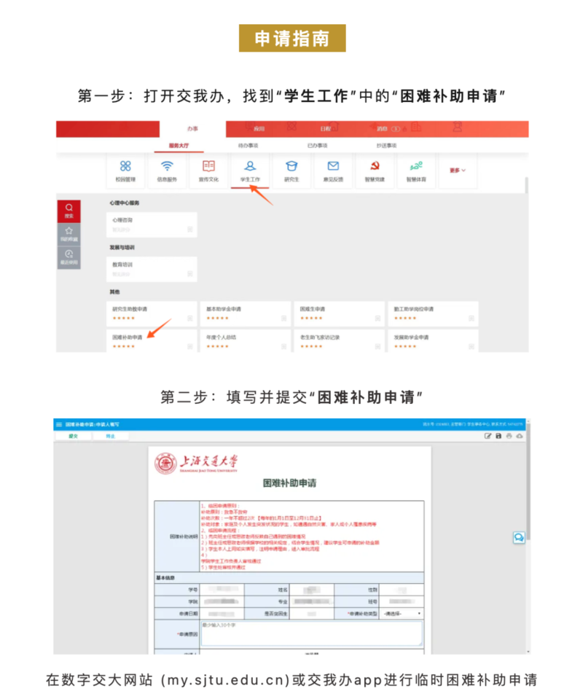Screen dimensions: 583x691
Task: Click the 校园管理 service icon
Action: coord(125,171)
